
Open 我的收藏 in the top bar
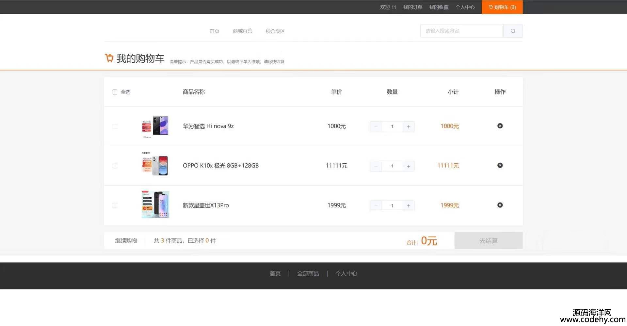[439, 7]
